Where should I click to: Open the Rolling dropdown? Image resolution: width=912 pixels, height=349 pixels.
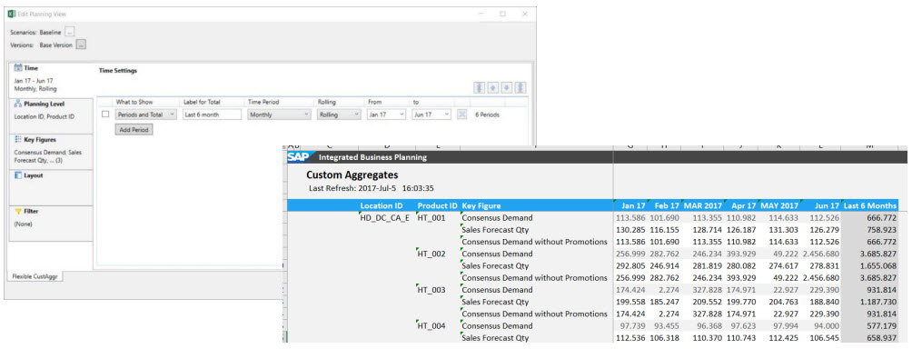click(339, 115)
